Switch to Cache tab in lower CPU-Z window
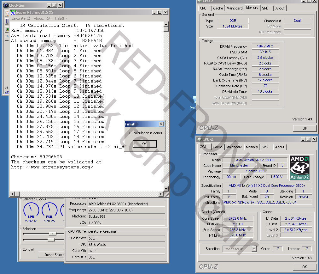 click(x=217, y=147)
